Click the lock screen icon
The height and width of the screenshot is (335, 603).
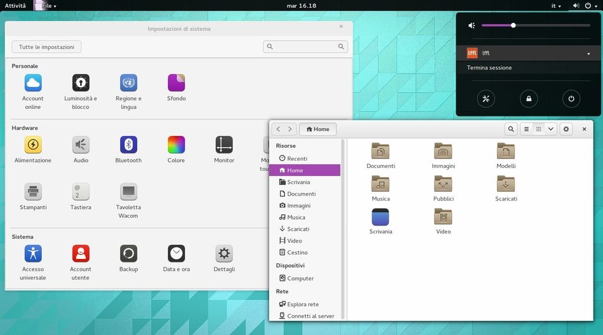[x=529, y=98]
